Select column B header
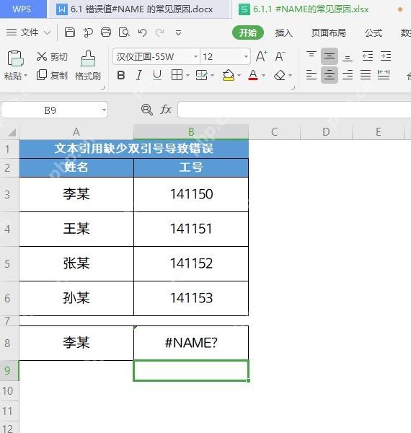This screenshot has height=433, width=411. [191, 132]
